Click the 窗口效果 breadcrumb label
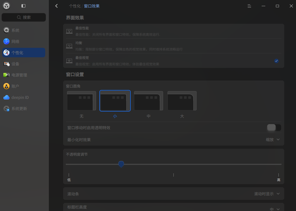This screenshot has height=211, width=296. pyautogui.click(x=92, y=6)
